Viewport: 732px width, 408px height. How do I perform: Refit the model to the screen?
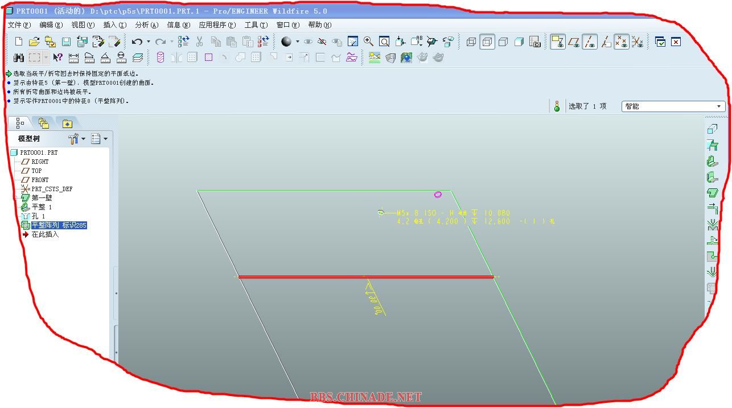click(x=384, y=42)
